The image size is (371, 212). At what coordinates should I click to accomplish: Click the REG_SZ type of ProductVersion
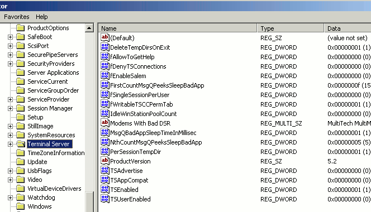pos(271,161)
